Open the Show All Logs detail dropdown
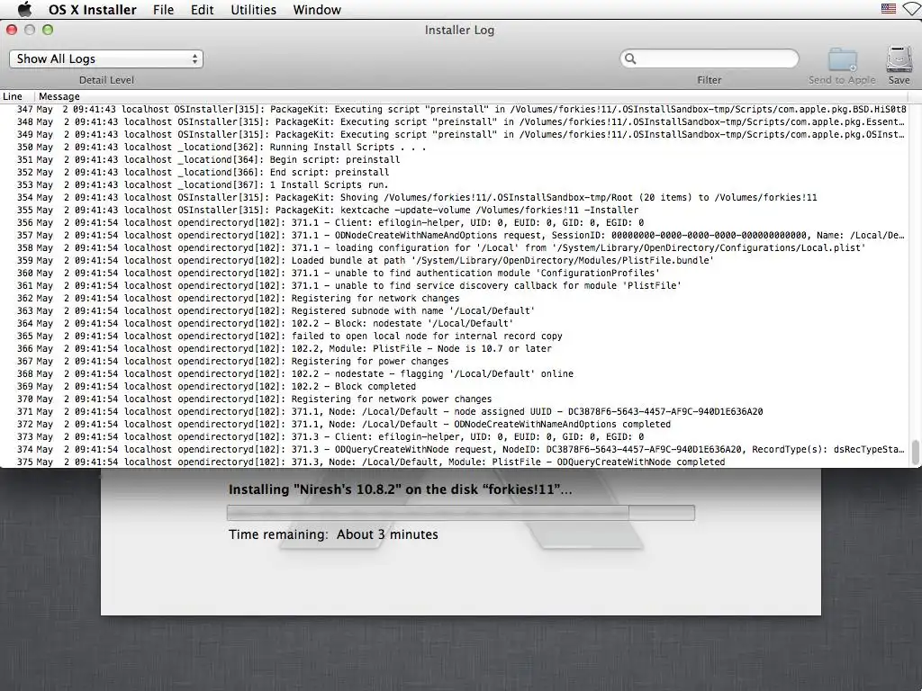The height and width of the screenshot is (691, 922). click(106, 58)
